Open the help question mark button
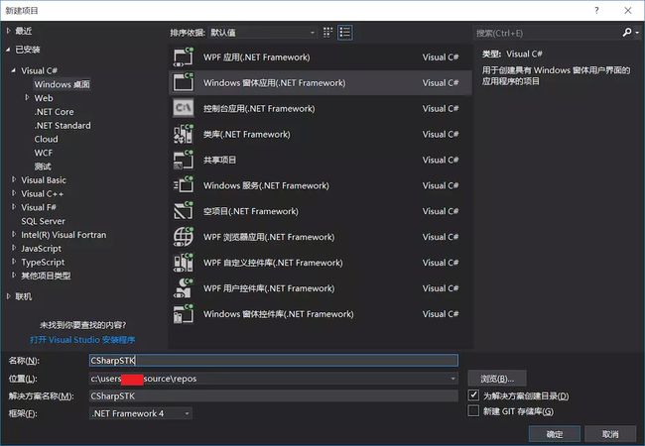Viewport: 645px width, 446px height. tap(596, 10)
